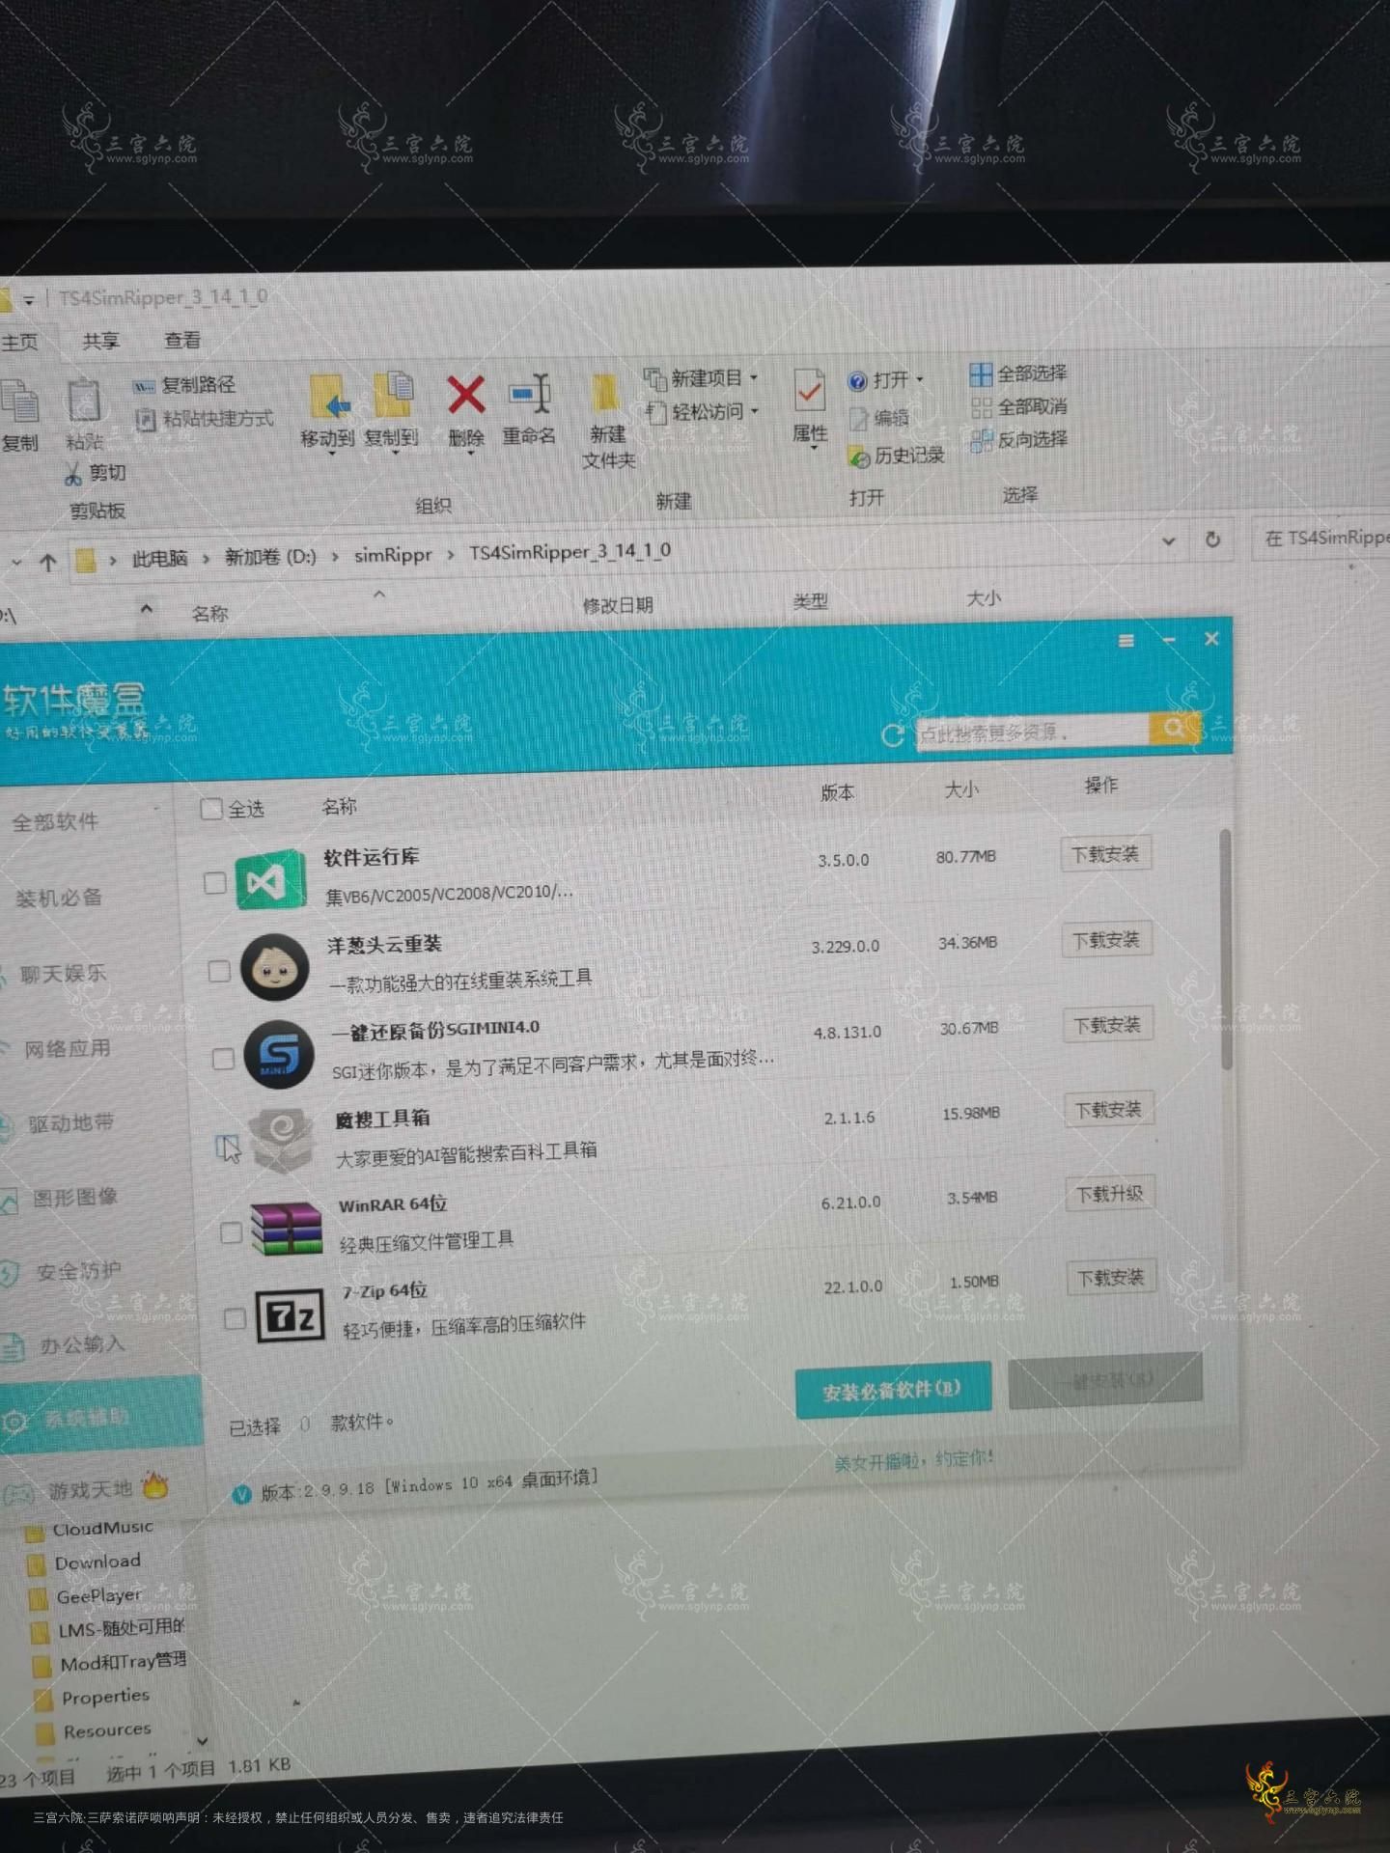Expand the 轻松访问 dropdown
The width and height of the screenshot is (1390, 1853).
pos(755,411)
